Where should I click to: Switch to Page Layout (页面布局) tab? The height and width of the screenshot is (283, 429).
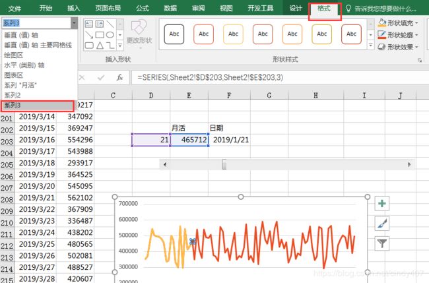108,8
